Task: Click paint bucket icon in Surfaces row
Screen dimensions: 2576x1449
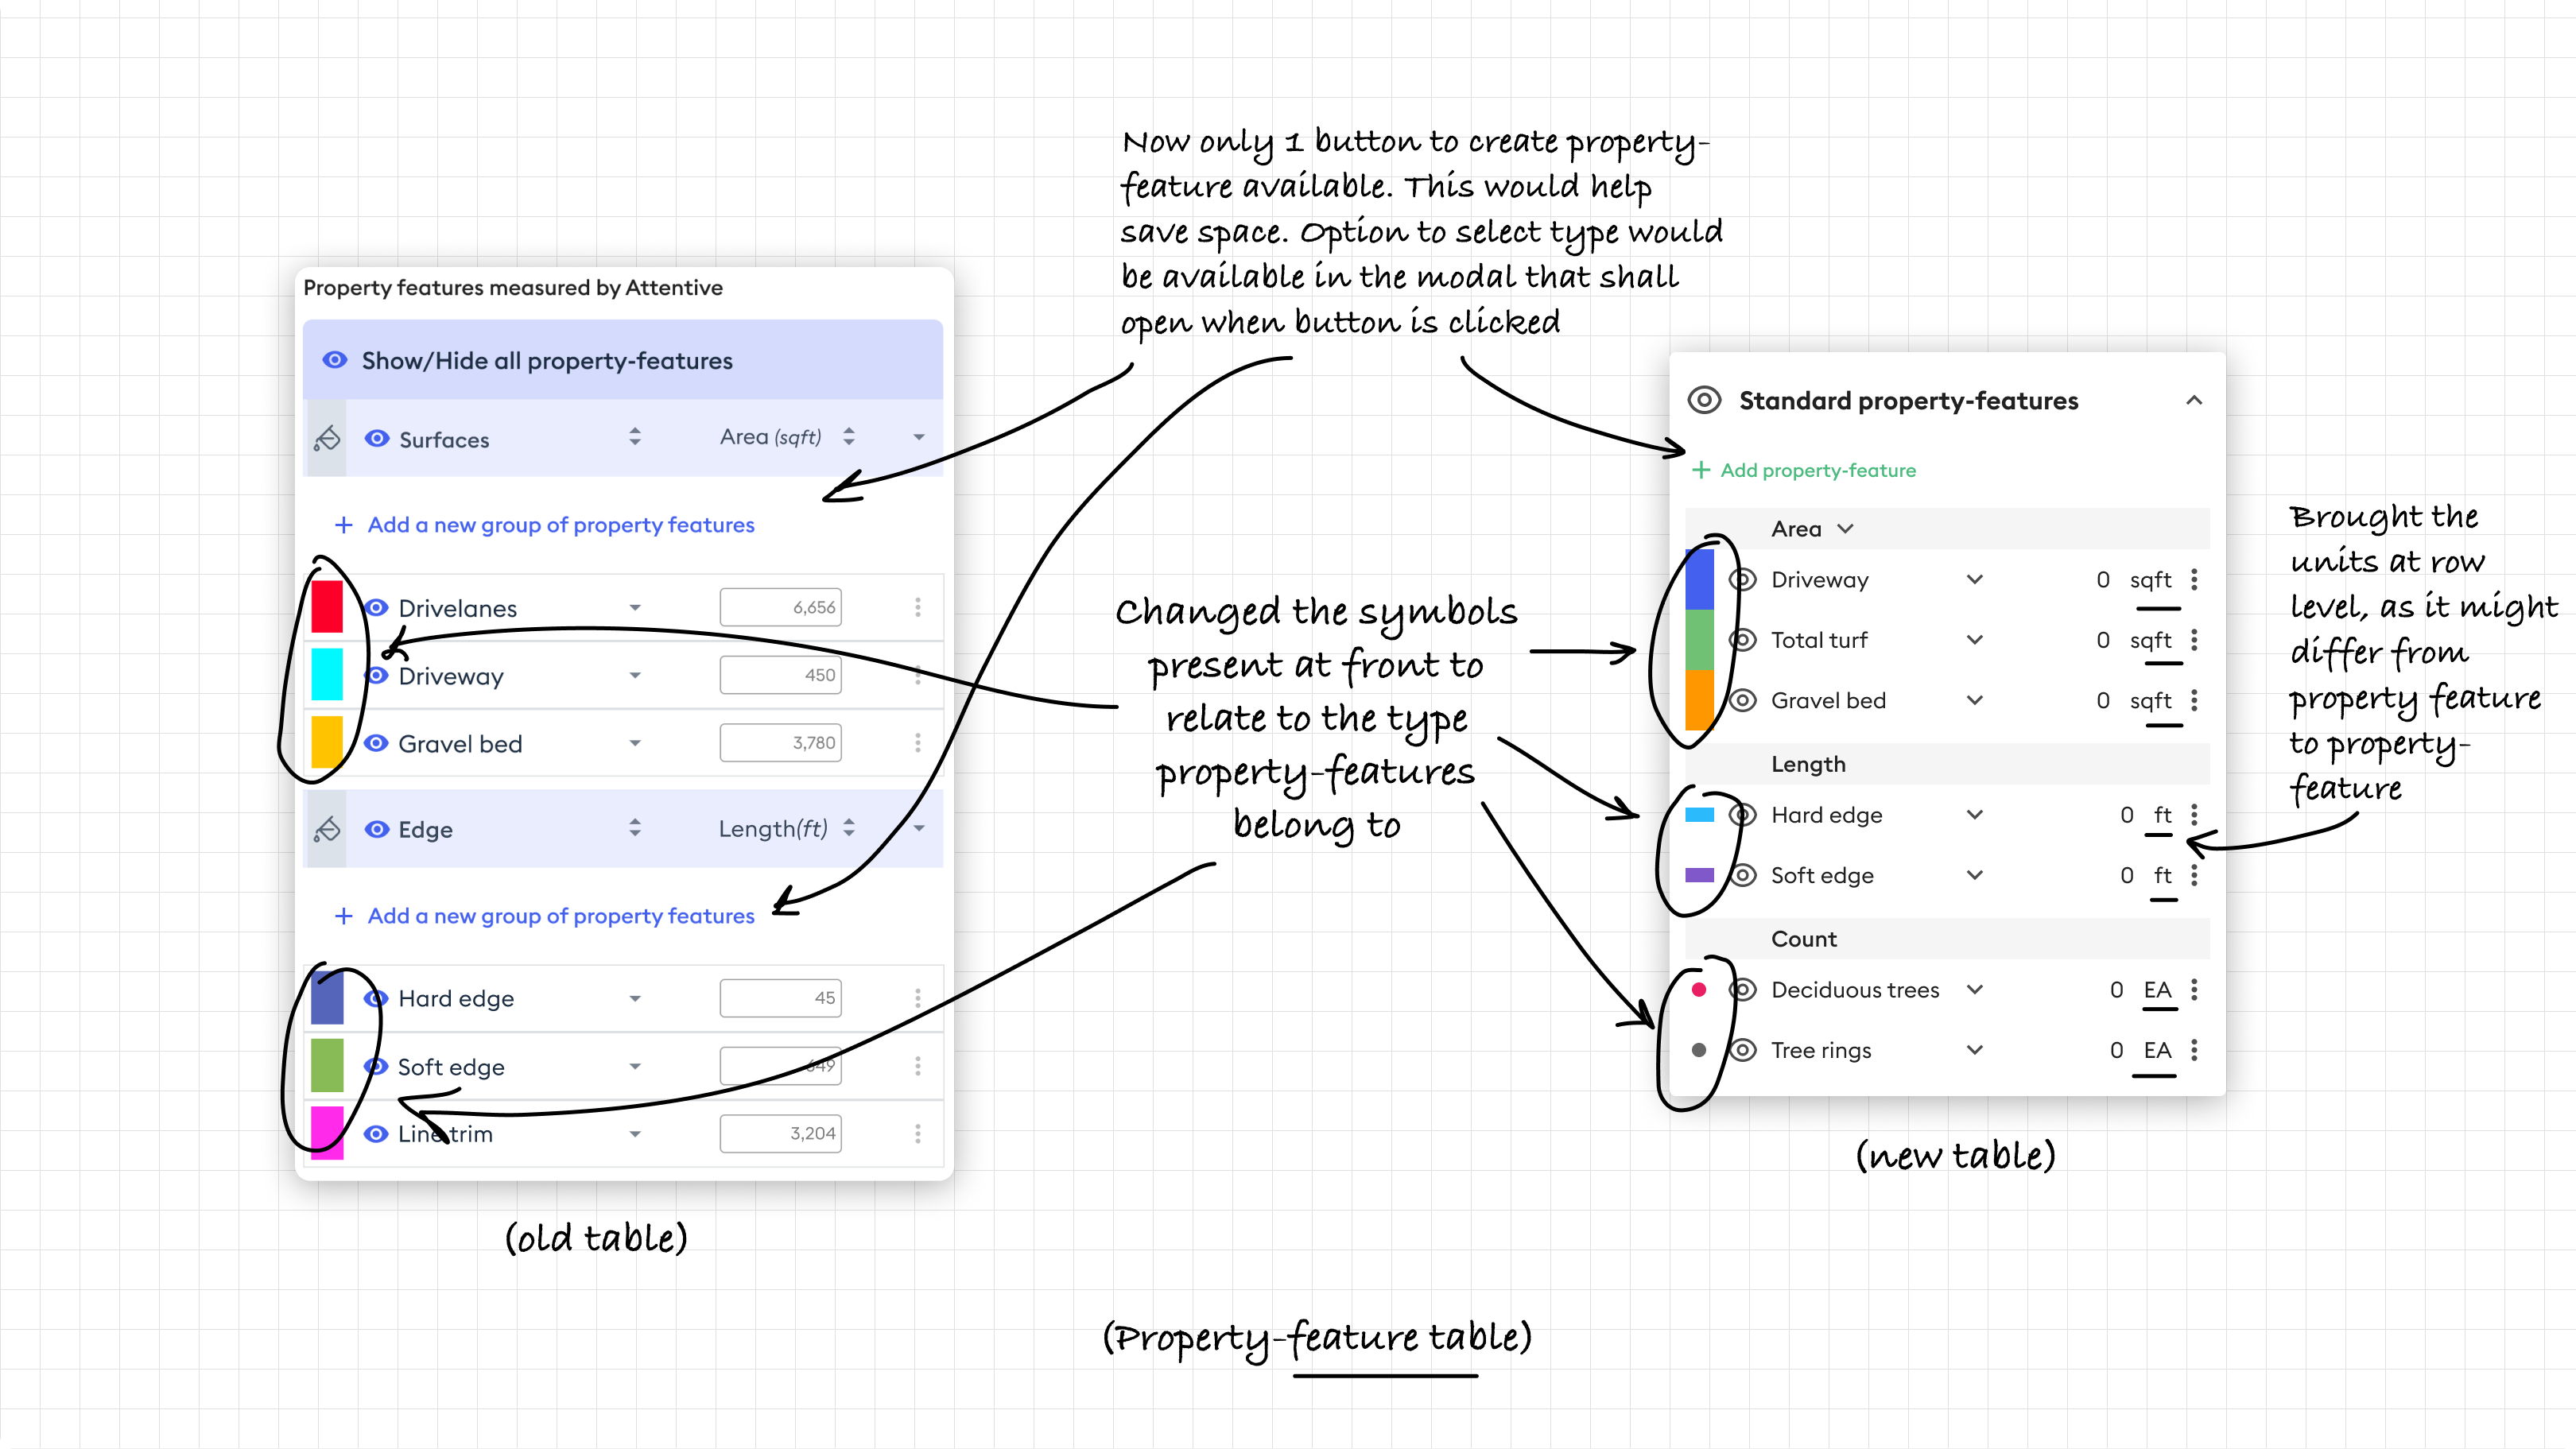Action: coord(327,438)
